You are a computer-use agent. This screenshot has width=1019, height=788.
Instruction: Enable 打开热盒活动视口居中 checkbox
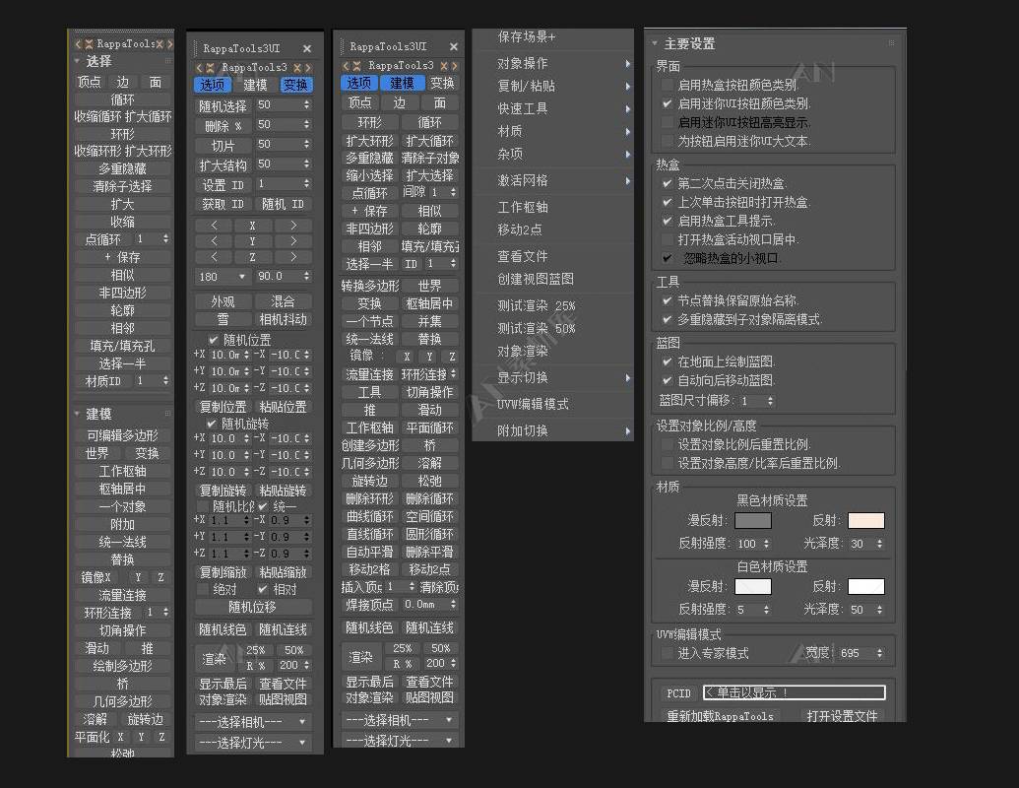coord(667,240)
